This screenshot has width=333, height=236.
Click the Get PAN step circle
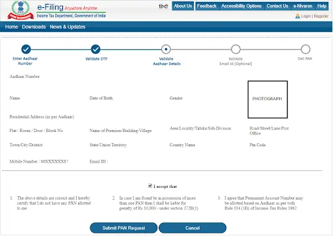point(306,49)
